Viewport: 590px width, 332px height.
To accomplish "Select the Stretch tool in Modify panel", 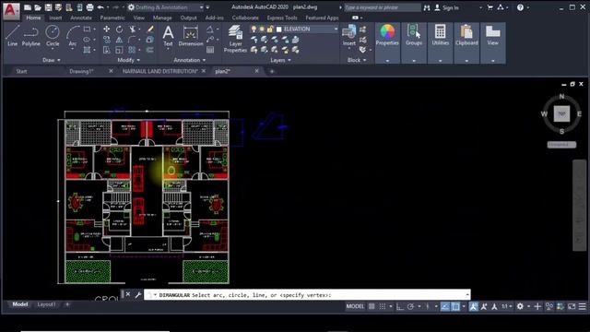I will [x=107, y=50].
